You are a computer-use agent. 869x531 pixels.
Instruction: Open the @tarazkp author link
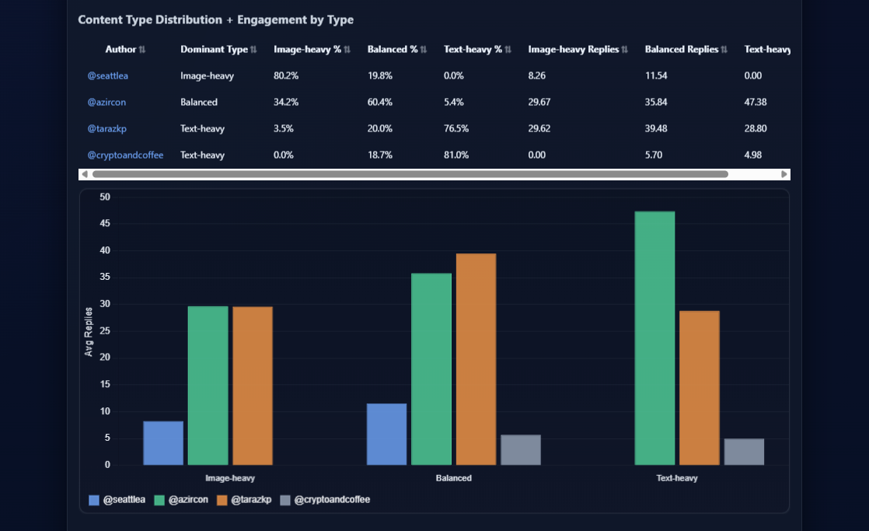coord(107,128)
